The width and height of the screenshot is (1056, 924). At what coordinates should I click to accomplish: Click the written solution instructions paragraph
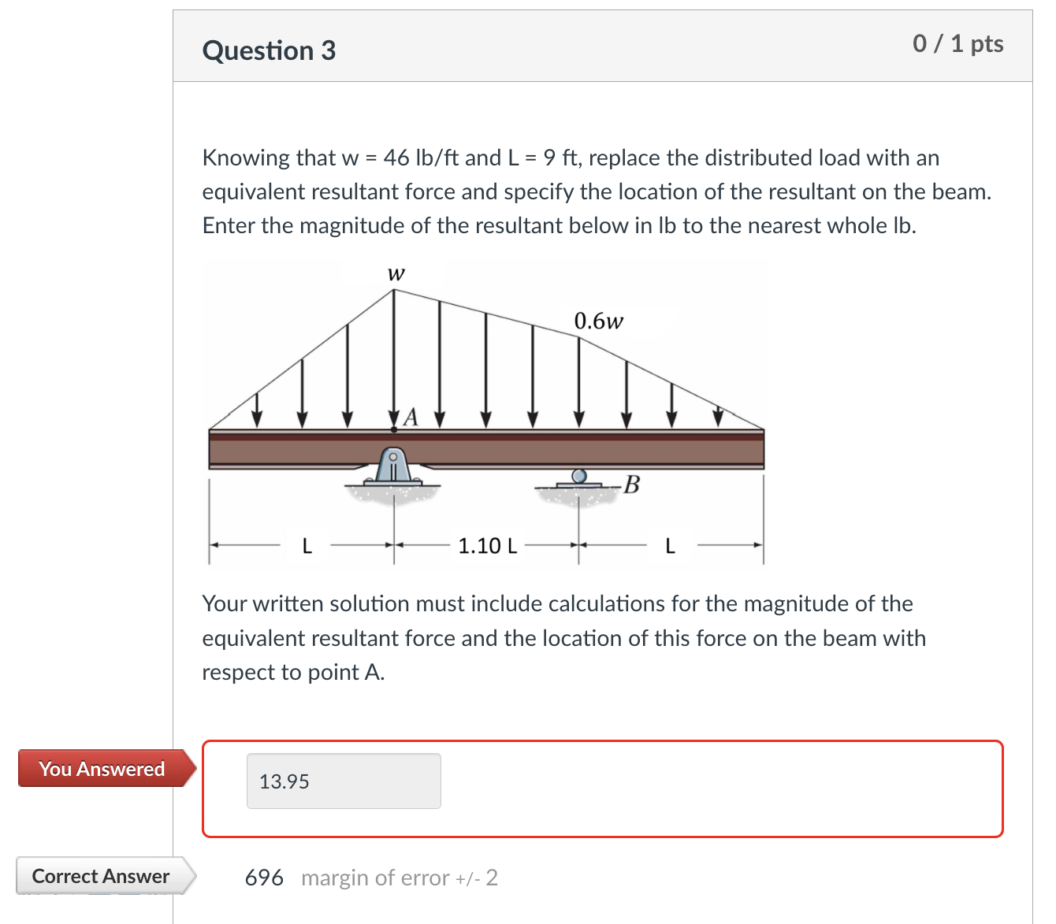pyautogui.click(x=563, y=638)
